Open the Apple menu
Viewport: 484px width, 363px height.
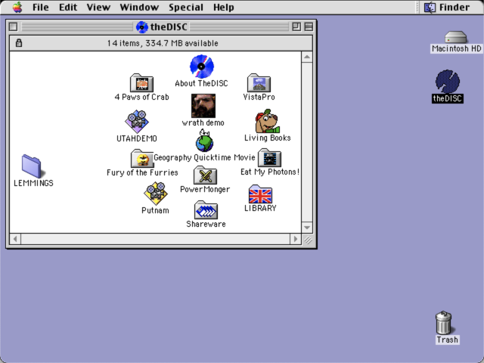(17, 7)
